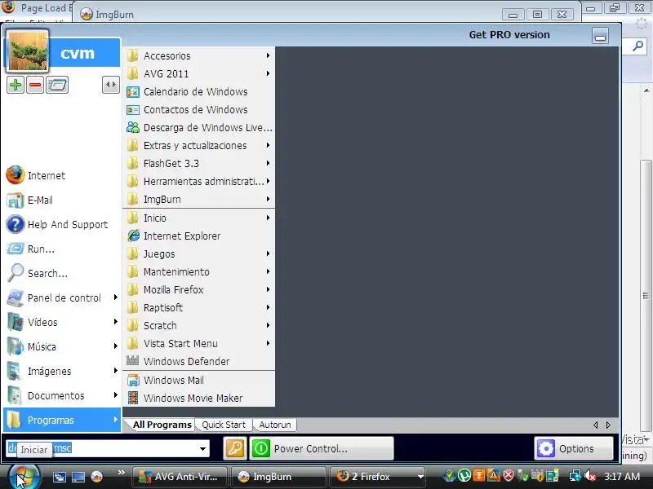Click the cvm user picture thumbnail

(x=28, y=51)
